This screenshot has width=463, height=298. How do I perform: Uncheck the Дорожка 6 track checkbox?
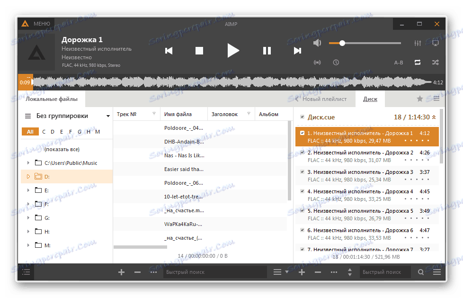click(x=302, y=230)
